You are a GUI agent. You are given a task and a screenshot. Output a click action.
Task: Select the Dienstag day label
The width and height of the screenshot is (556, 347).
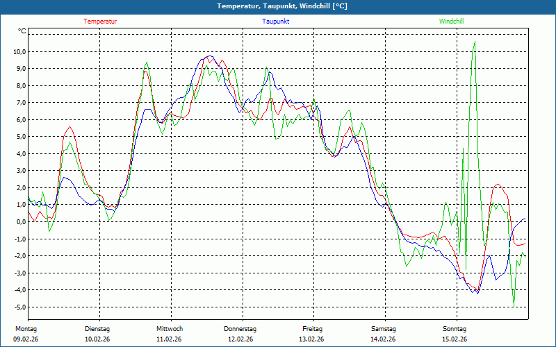97,329
